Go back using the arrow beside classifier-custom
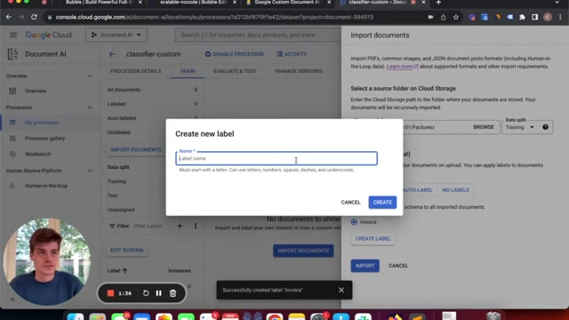Screen dimensions: 569x320 [112, 54]
